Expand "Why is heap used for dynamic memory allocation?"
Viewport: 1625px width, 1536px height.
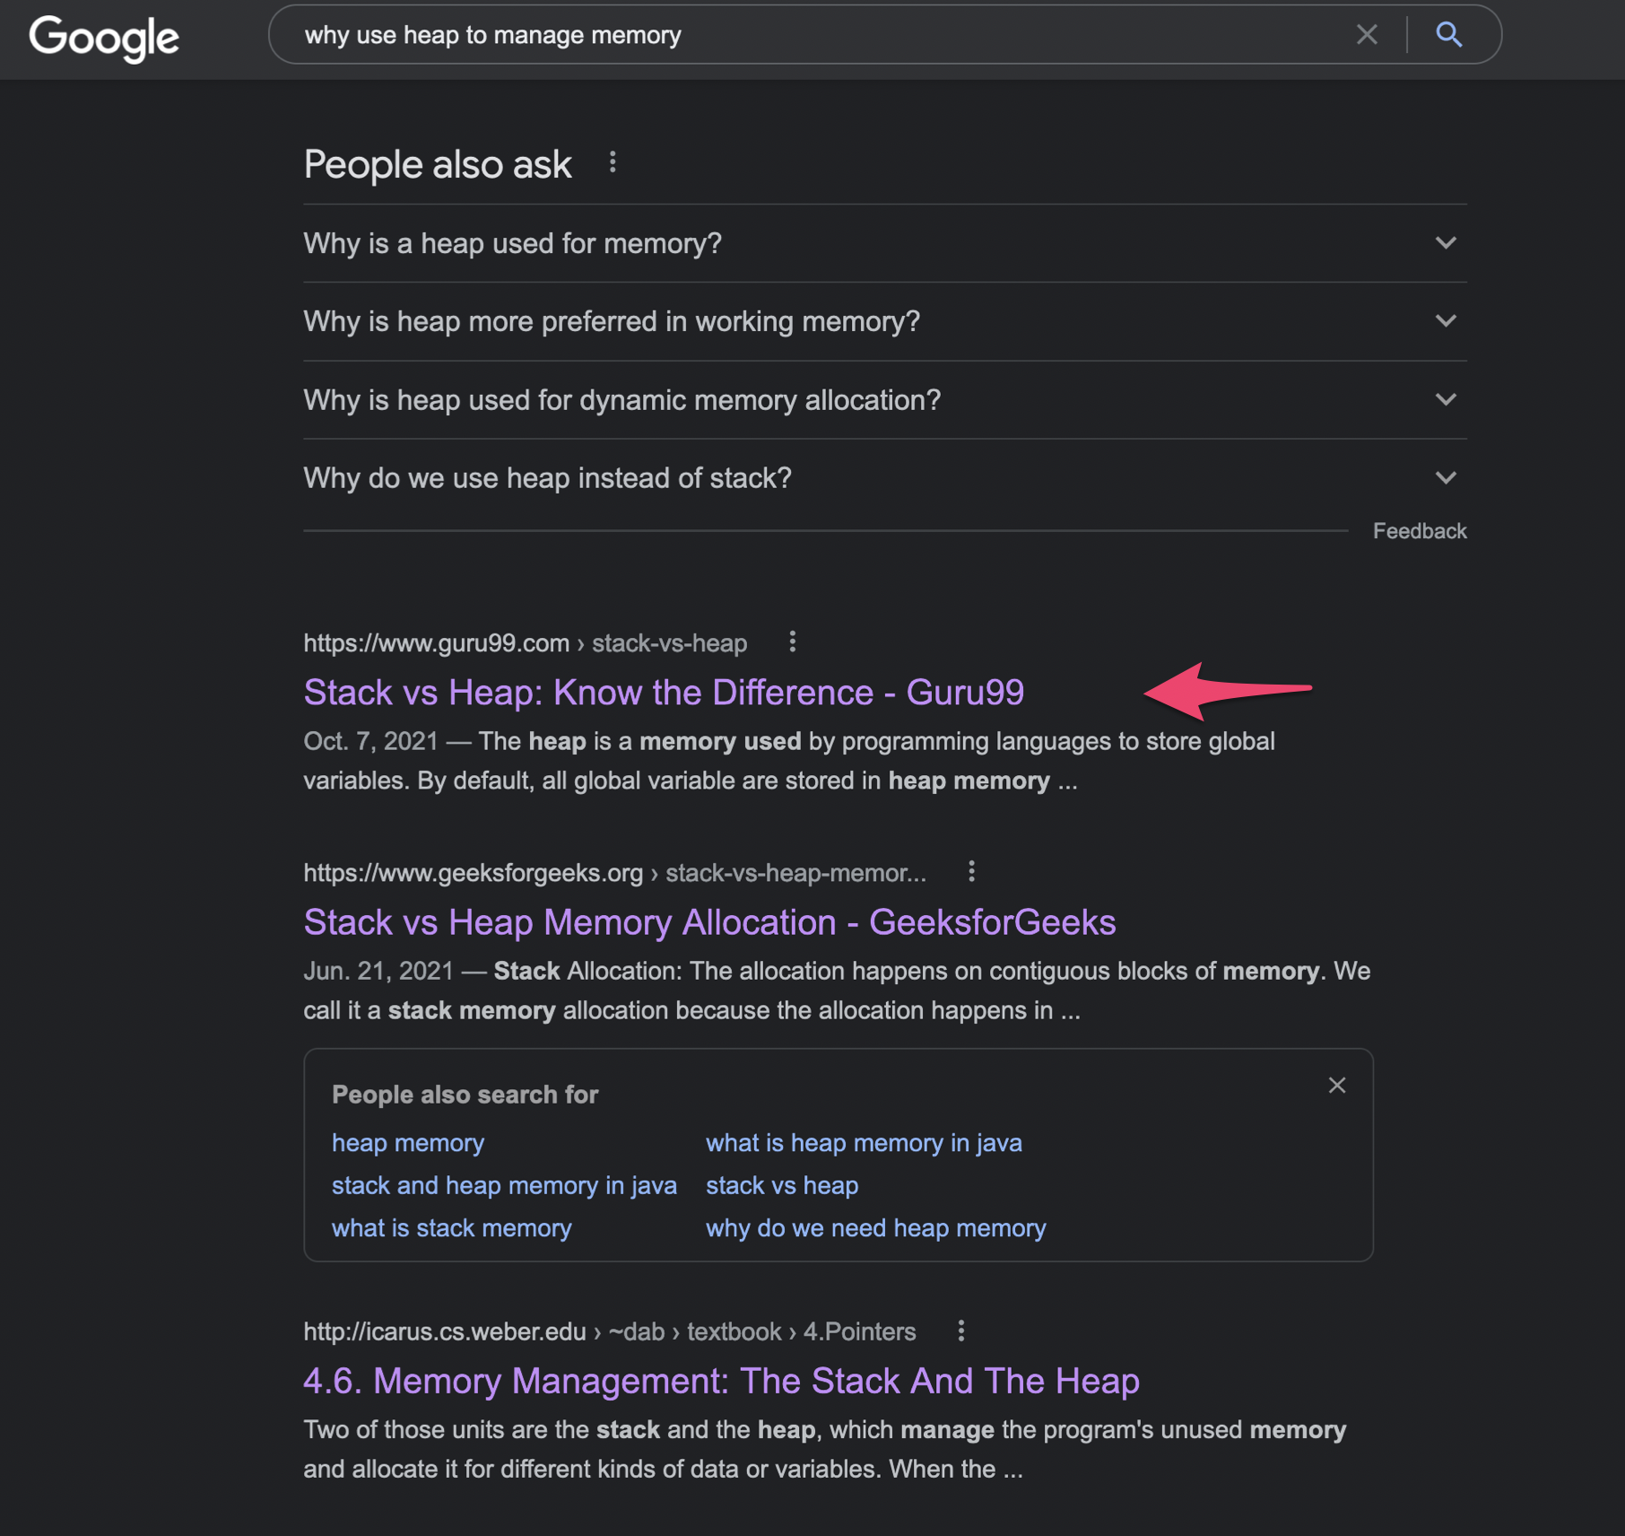885,399
